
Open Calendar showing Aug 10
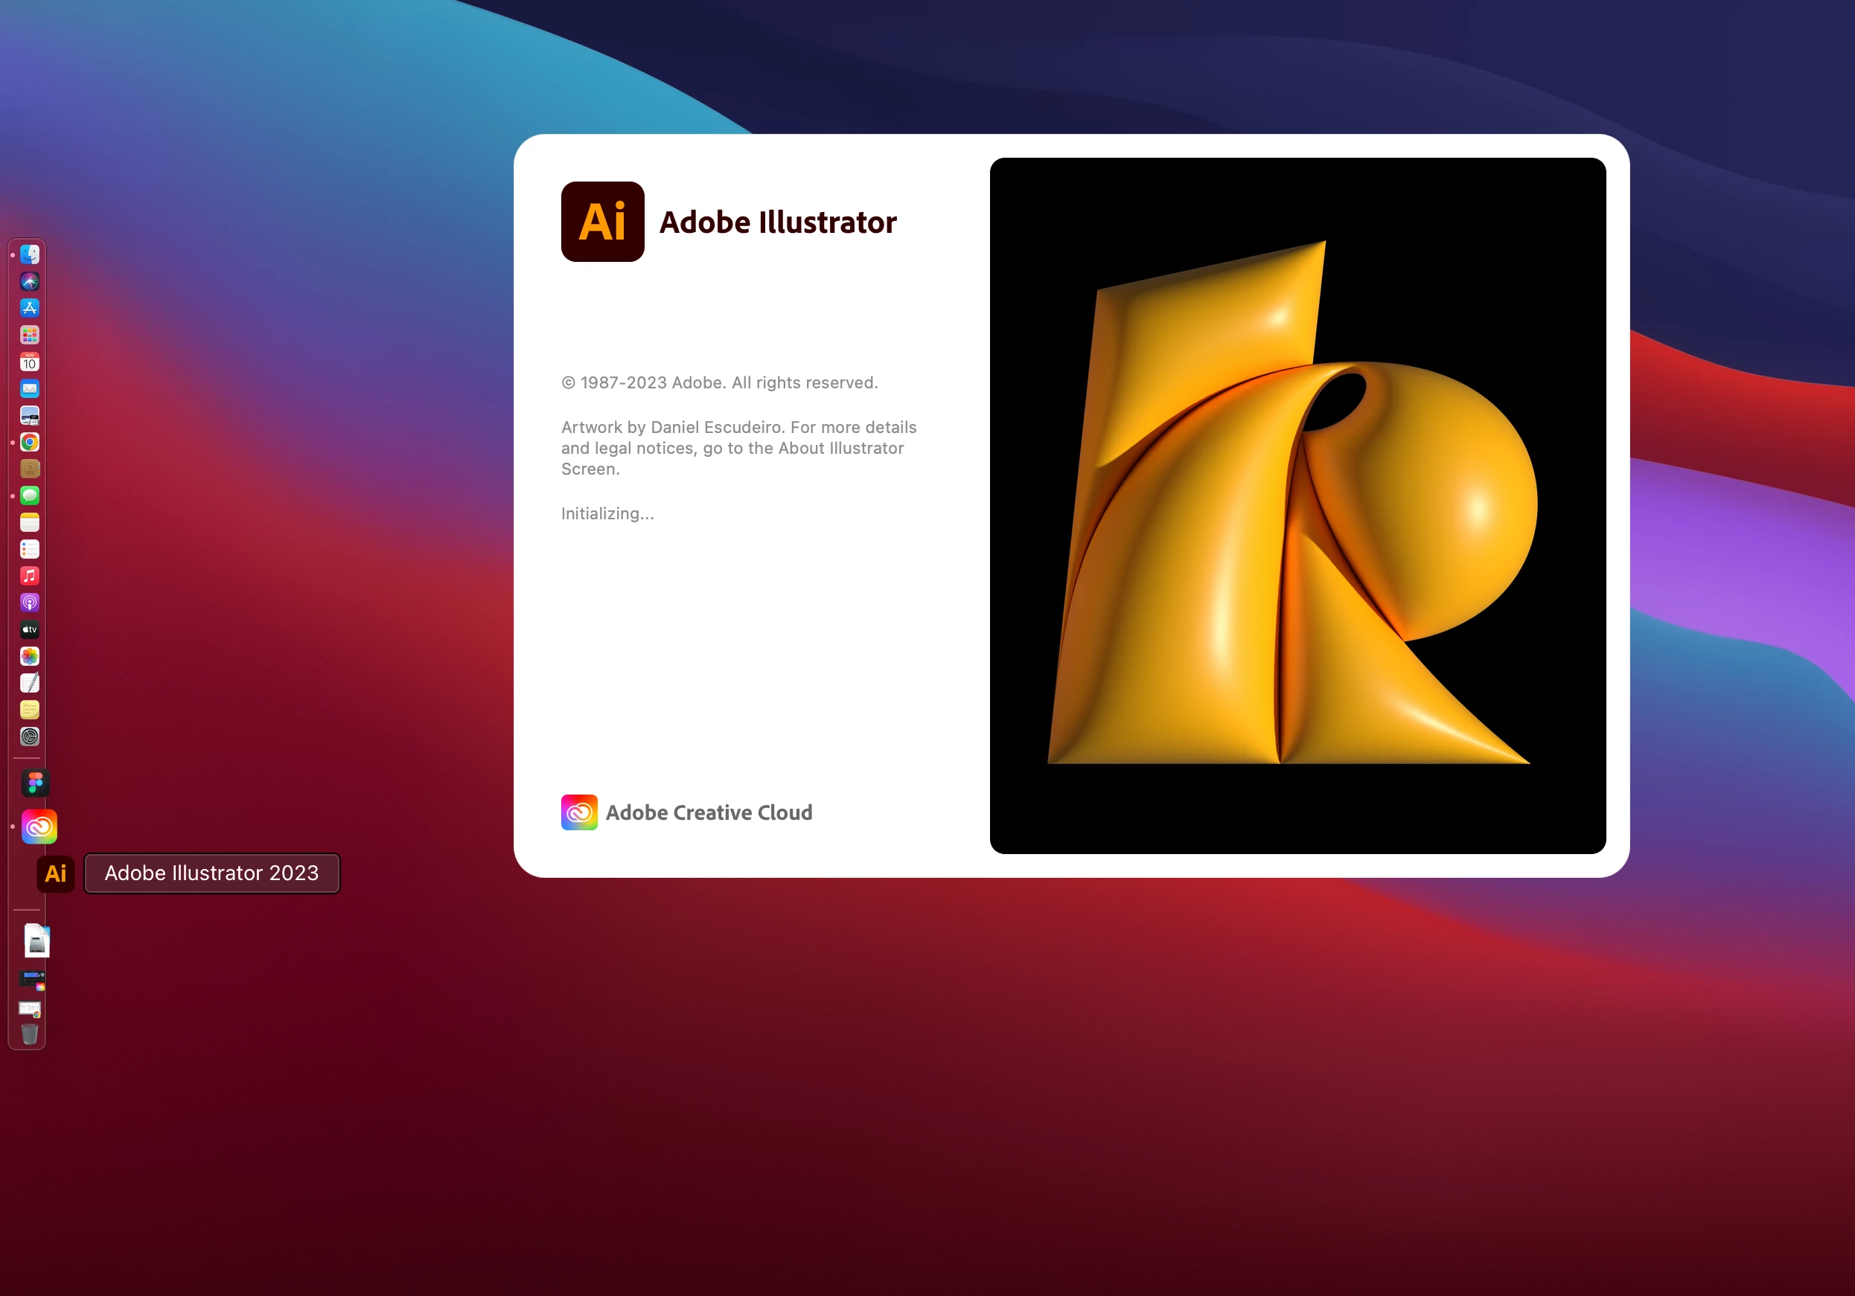[30, 362]
